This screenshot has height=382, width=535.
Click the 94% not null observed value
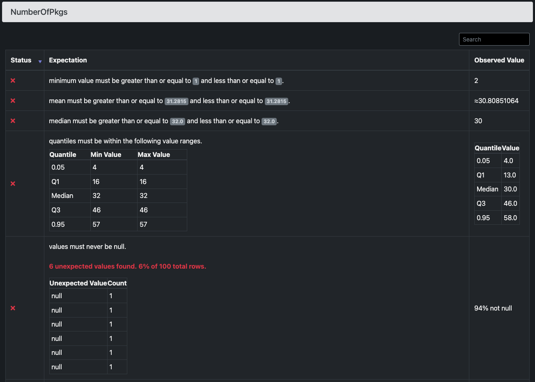point(493,308)
